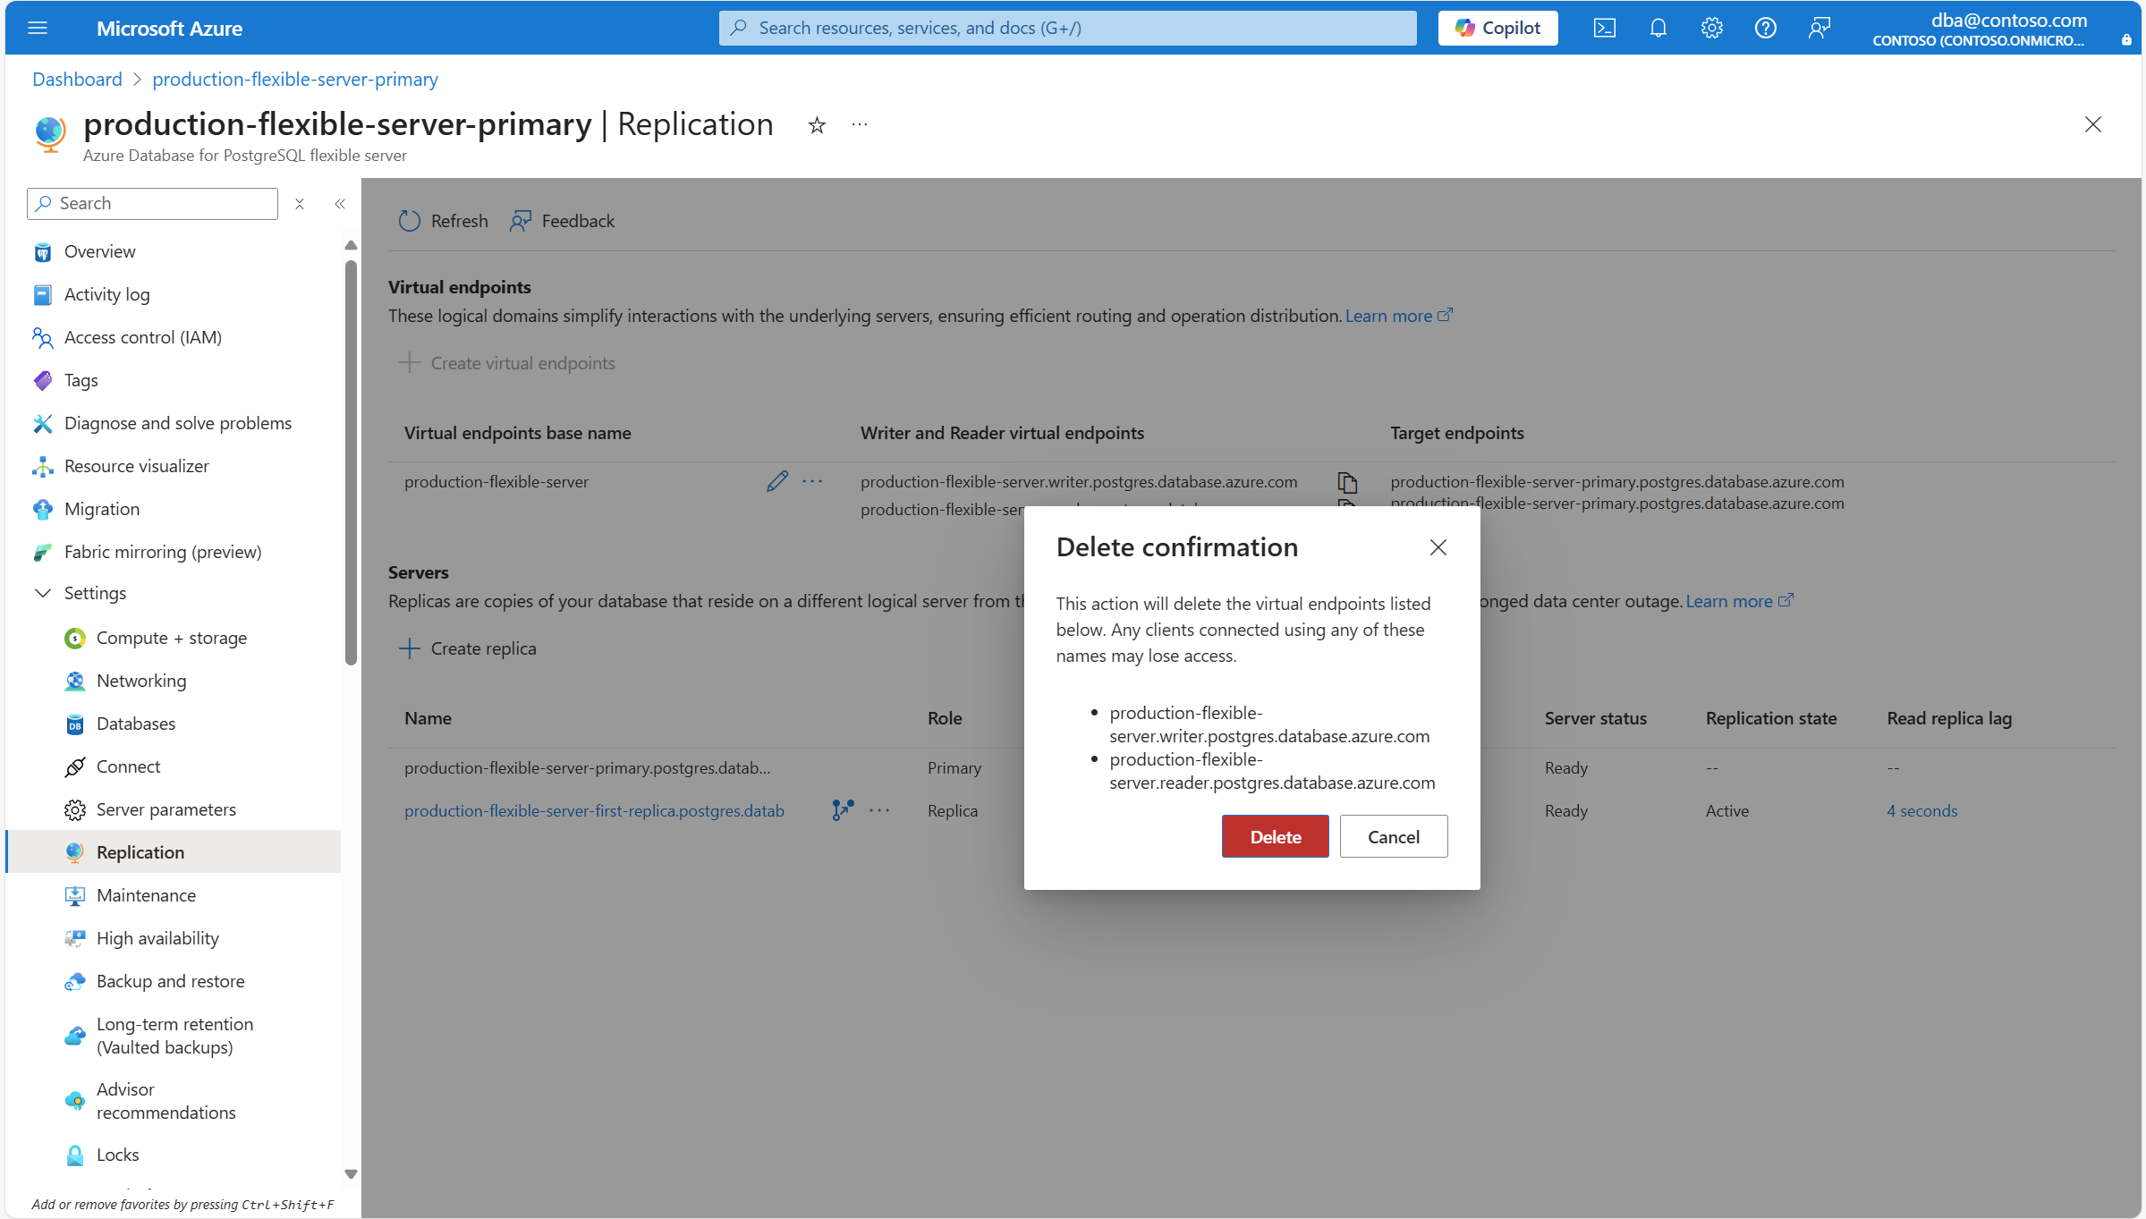Cancel the delete confirmation

click(x=1393, y=836)
